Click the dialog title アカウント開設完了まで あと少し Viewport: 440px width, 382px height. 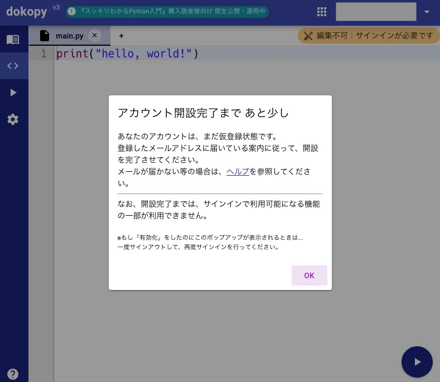[203, 113]
